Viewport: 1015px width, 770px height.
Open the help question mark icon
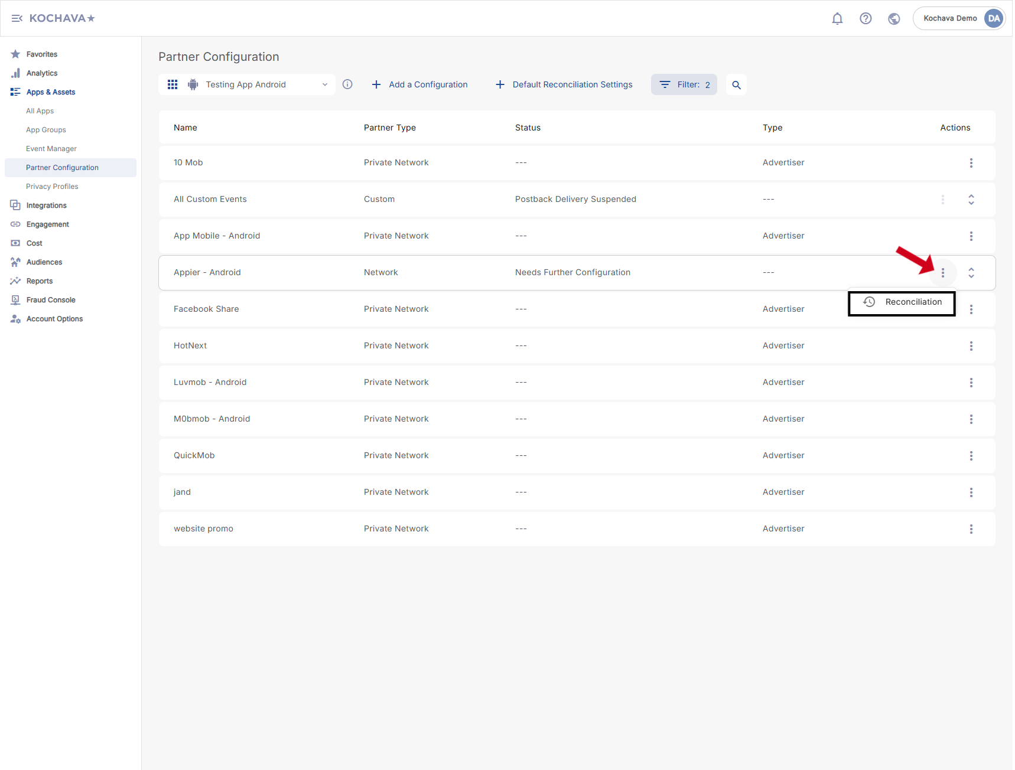pos(865,18)
